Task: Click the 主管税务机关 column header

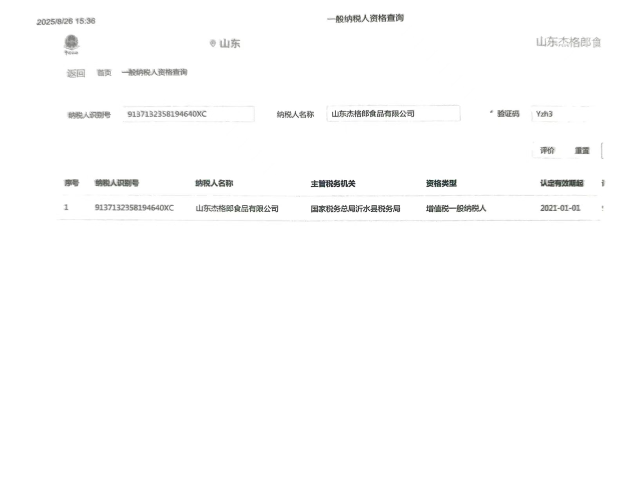Action: (333, 184)
